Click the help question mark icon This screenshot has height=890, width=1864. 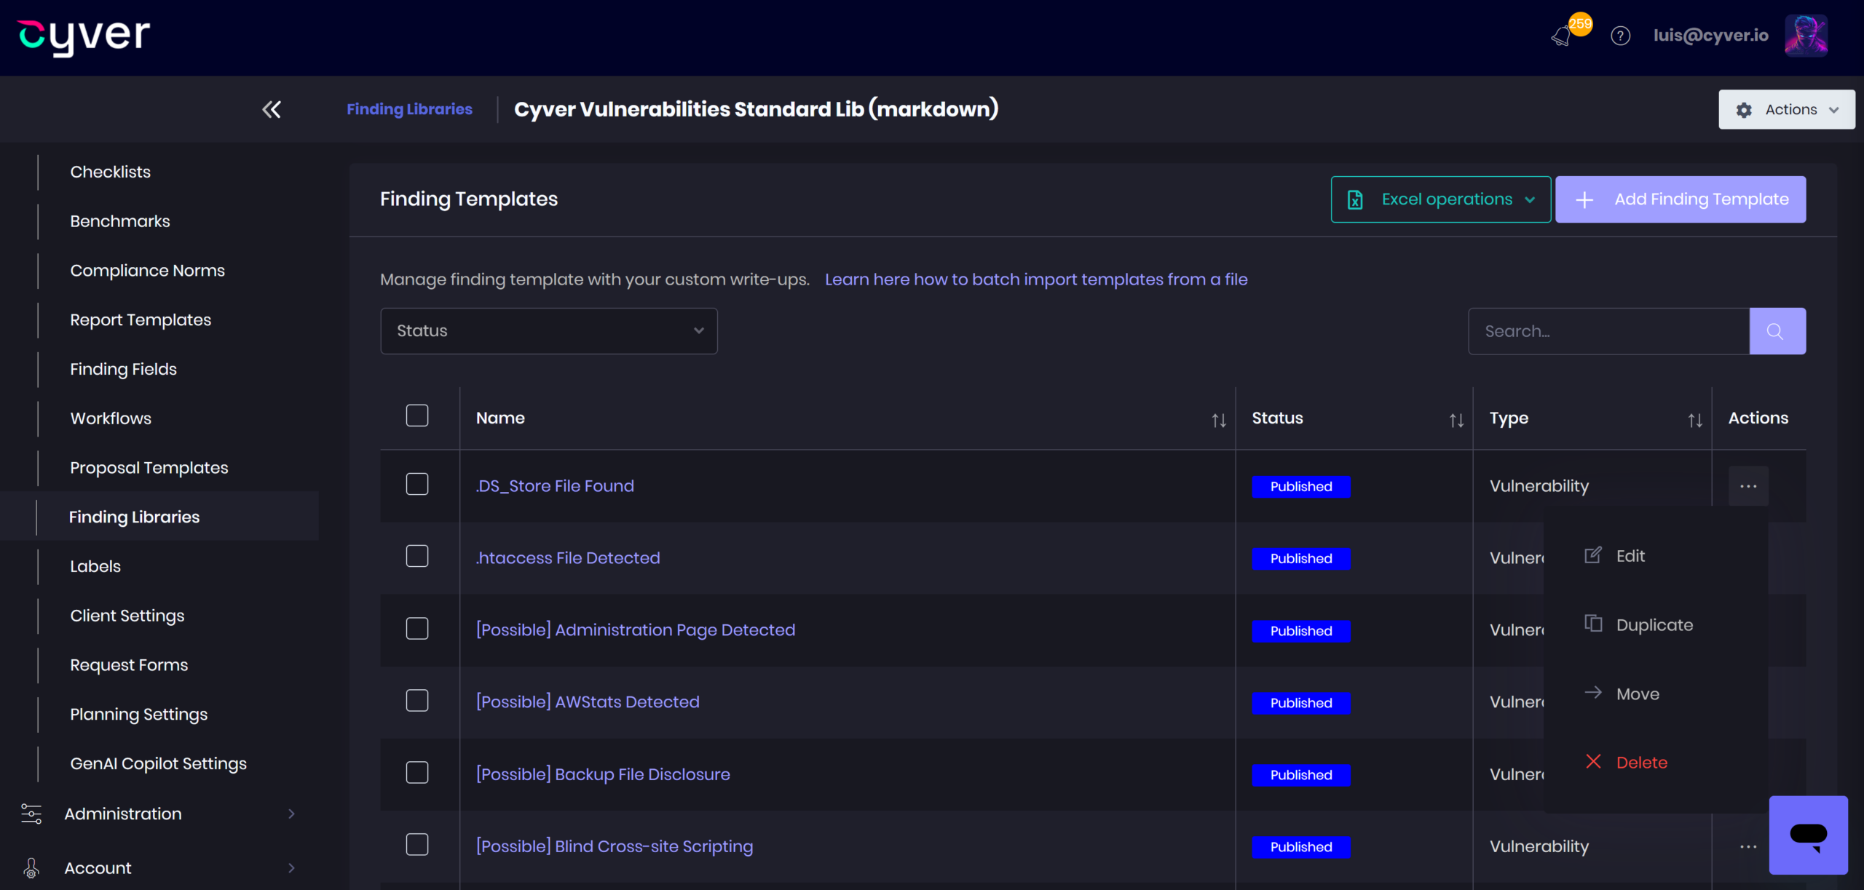click(x=1620, y=36)
